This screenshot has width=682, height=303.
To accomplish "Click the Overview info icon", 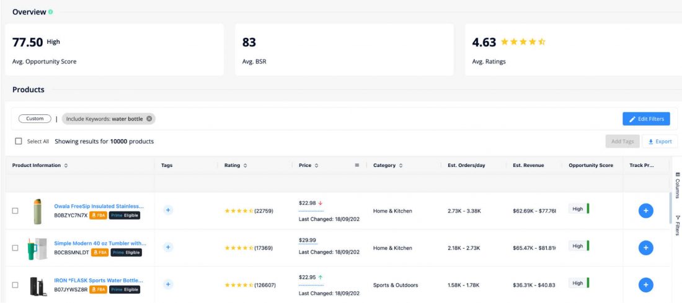I will 50,12.
